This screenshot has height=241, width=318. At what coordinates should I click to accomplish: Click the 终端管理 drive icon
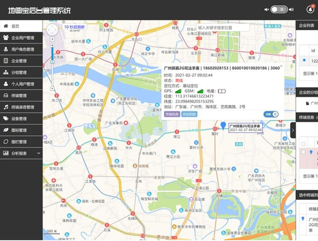[6, 95]
